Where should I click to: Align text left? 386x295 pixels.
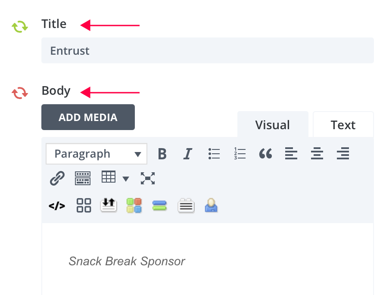291,154
